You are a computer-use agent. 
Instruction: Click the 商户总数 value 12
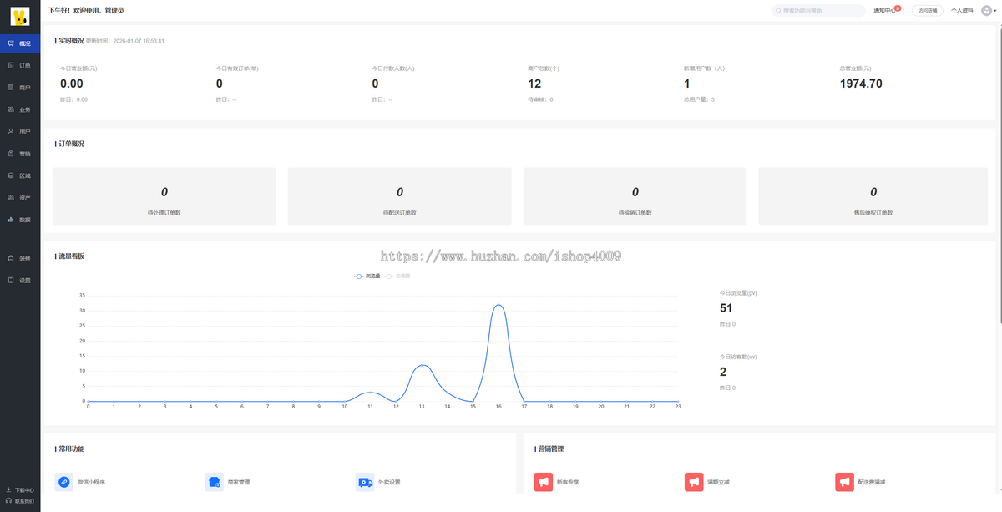[534, 84]
